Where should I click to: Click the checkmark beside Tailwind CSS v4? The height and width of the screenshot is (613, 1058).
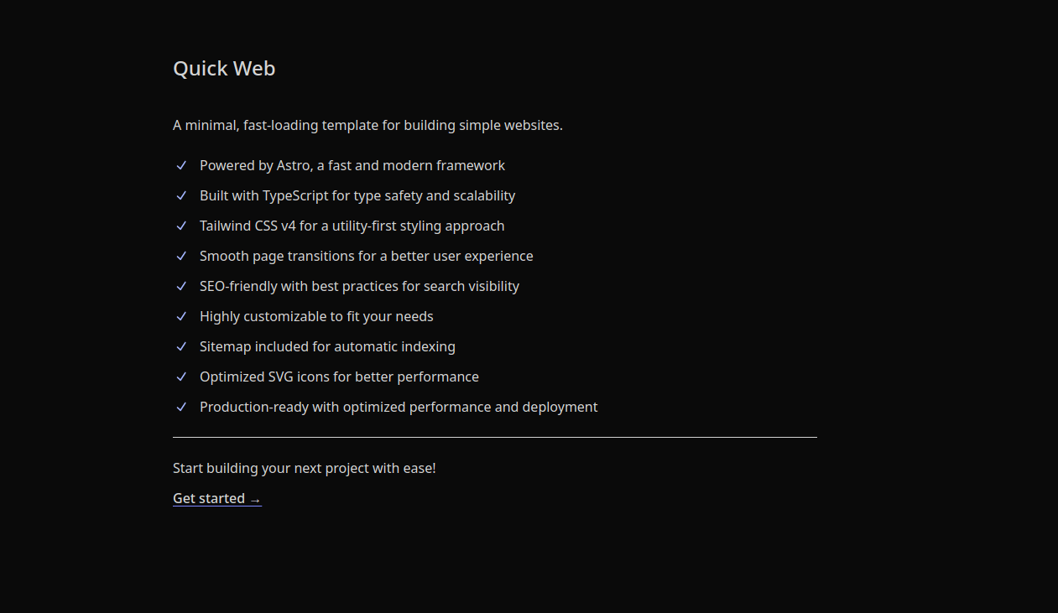tap(181, 226)
